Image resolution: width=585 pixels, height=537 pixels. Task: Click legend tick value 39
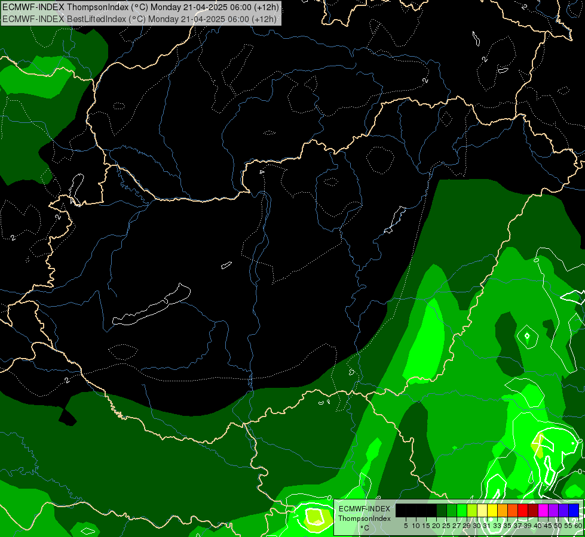point(528,526)
